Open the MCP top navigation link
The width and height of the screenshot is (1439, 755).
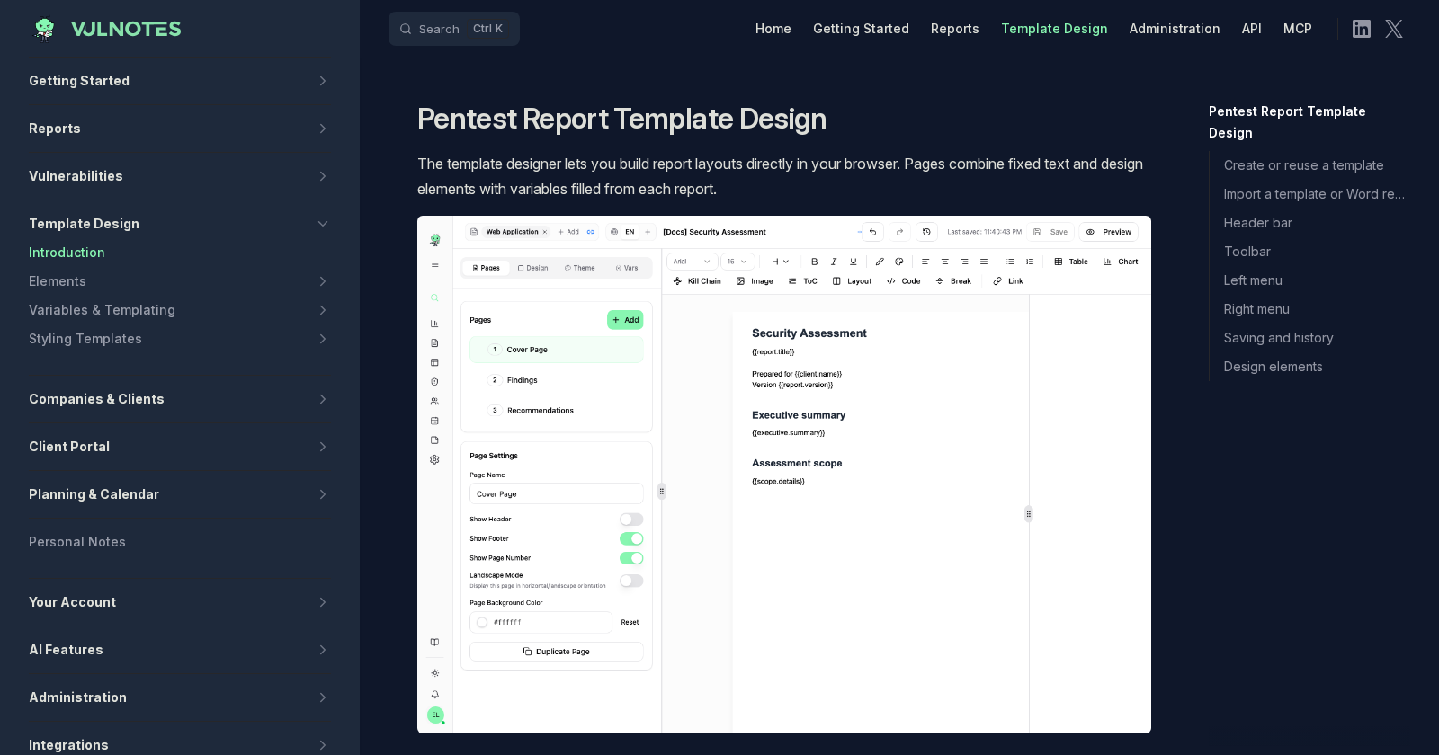click(1298, 29)
